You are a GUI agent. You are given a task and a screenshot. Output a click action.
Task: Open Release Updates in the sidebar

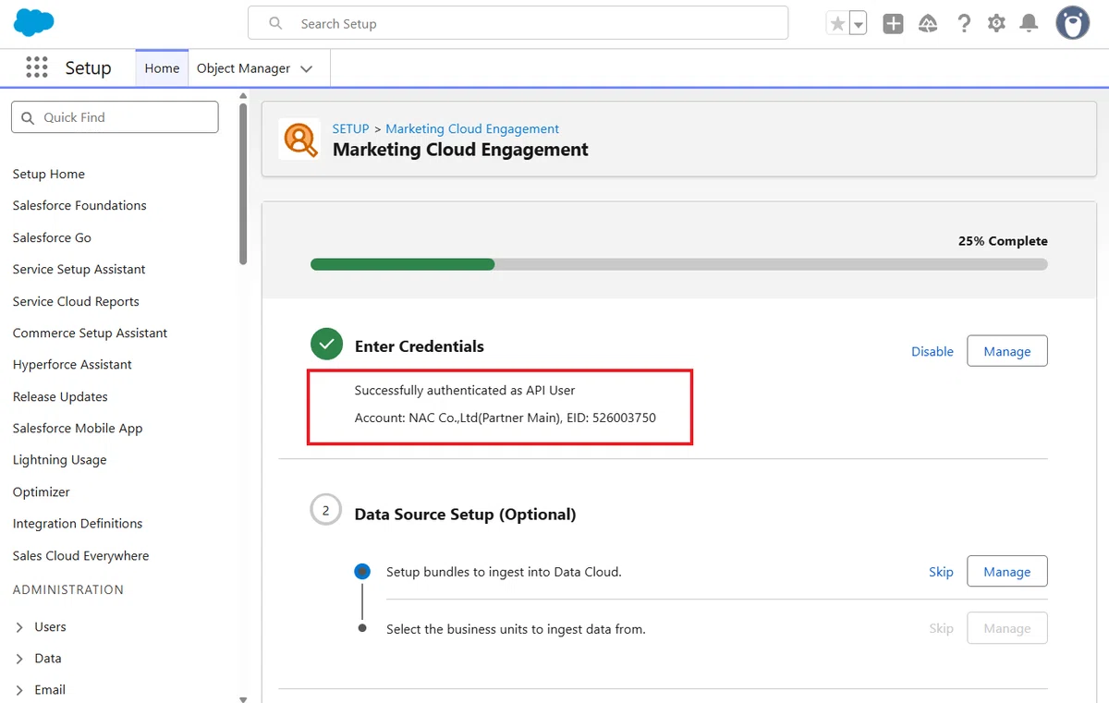60,396
